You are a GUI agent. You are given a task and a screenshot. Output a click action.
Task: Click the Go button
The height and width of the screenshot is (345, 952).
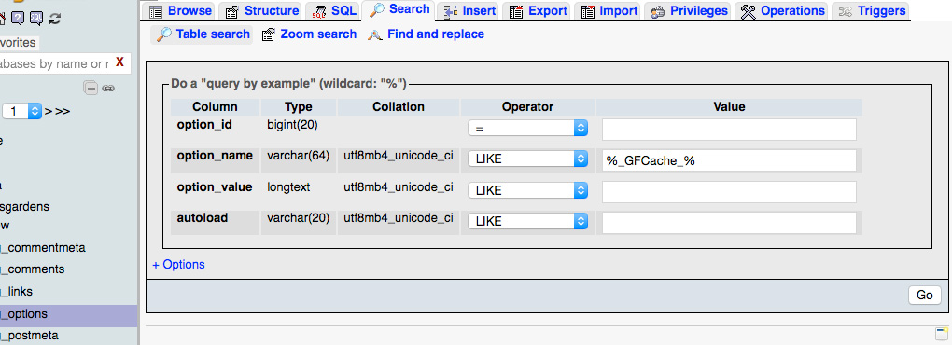(x=925, y=296)
